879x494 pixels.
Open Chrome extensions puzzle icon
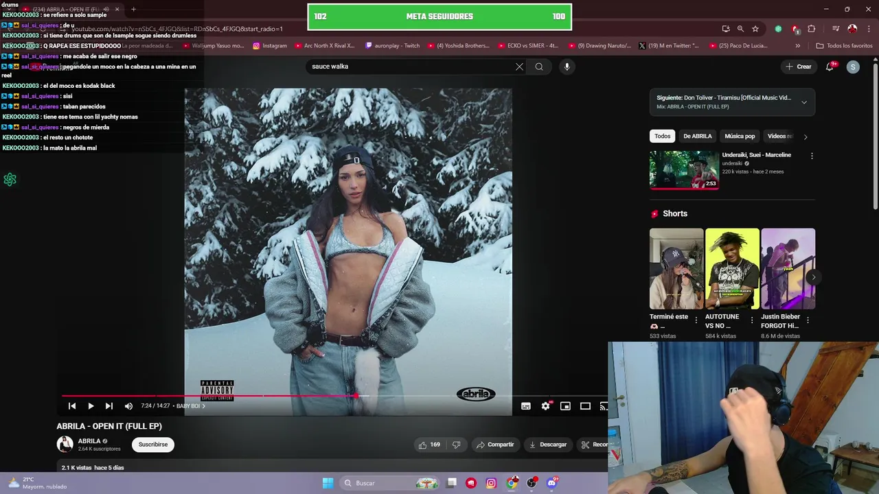pyautogui.click(x=812, y=29)
